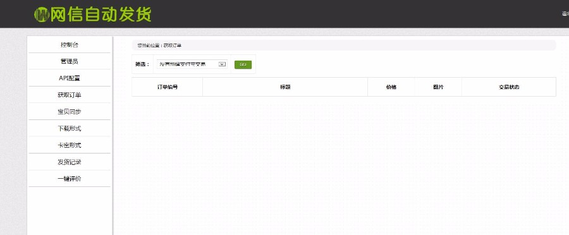The width and height of the screenshot is (569, 235).
Task: Open the 宝贝同步 page
Action: click(70, 111)
